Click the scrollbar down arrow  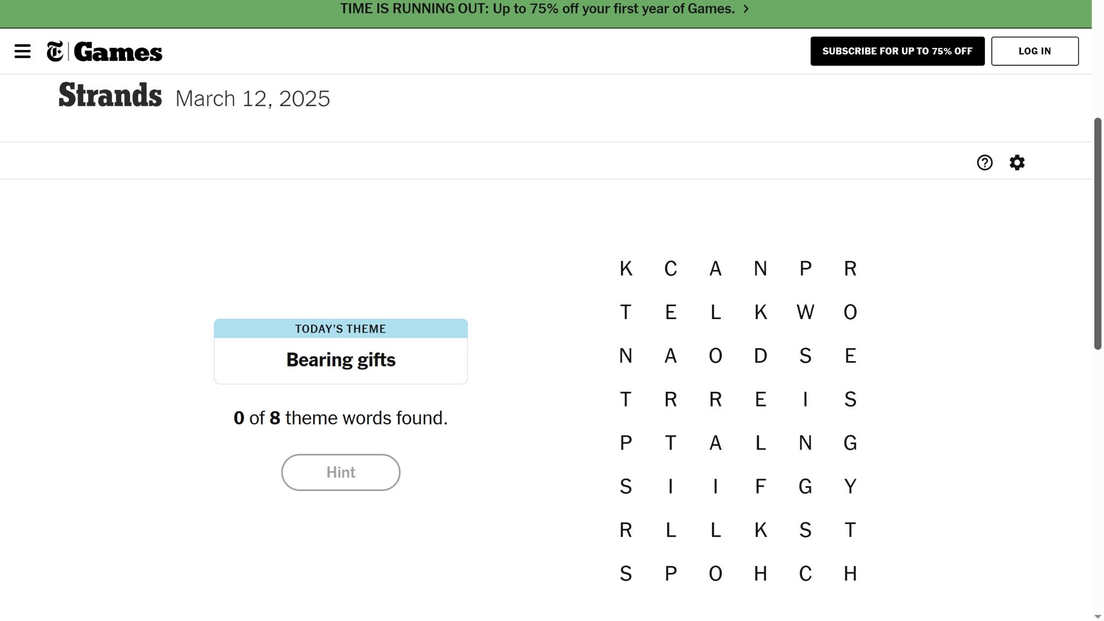(x=1098, y=616)
